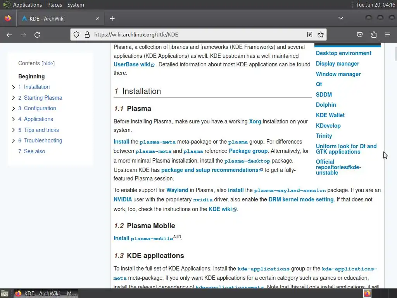
Task: Open Window manager related article
Action: (338, 74)
